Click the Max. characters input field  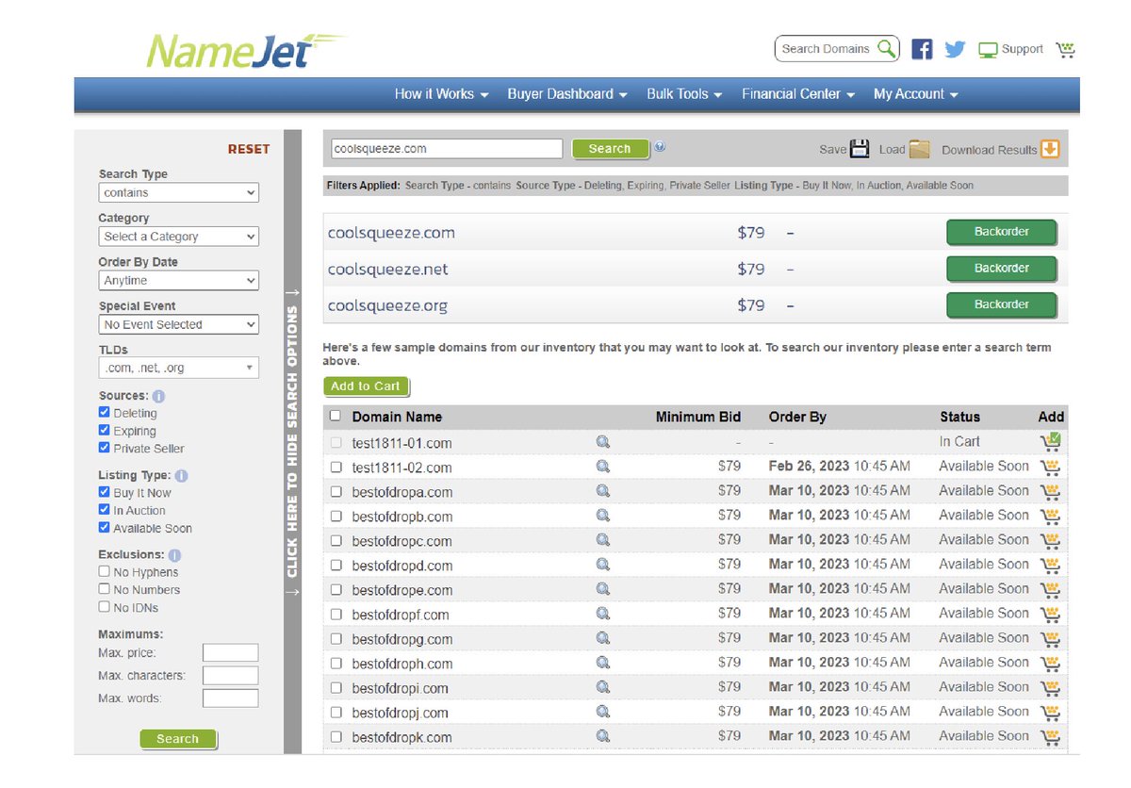[x=230, y=676]
